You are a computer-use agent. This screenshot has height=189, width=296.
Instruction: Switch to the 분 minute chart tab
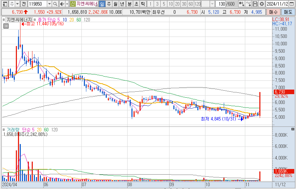pos(130,4)
